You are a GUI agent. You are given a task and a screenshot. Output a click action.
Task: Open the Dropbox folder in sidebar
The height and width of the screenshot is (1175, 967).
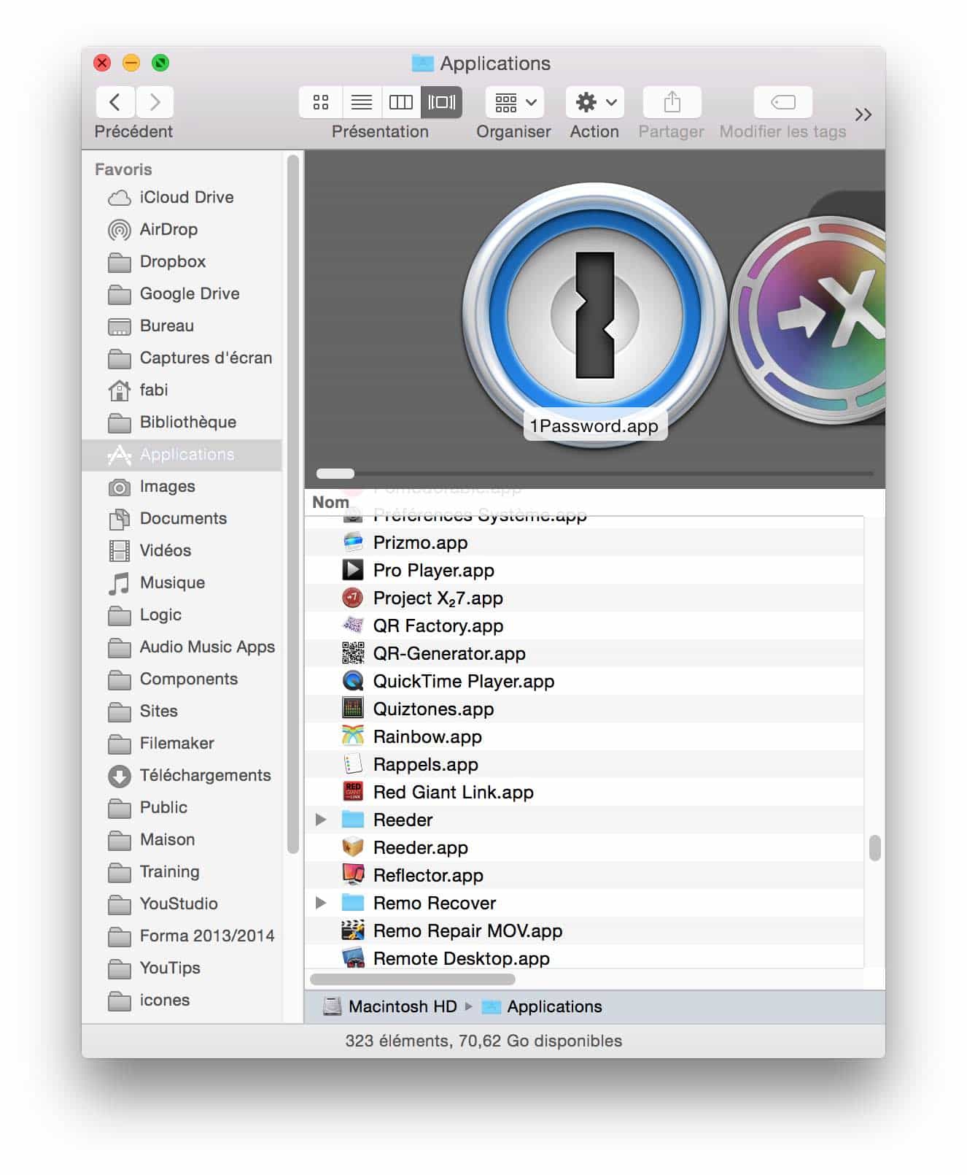[182, 261]
